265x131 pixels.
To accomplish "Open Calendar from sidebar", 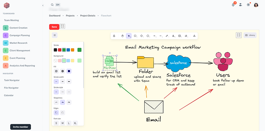I will click(x=9, y=95).
